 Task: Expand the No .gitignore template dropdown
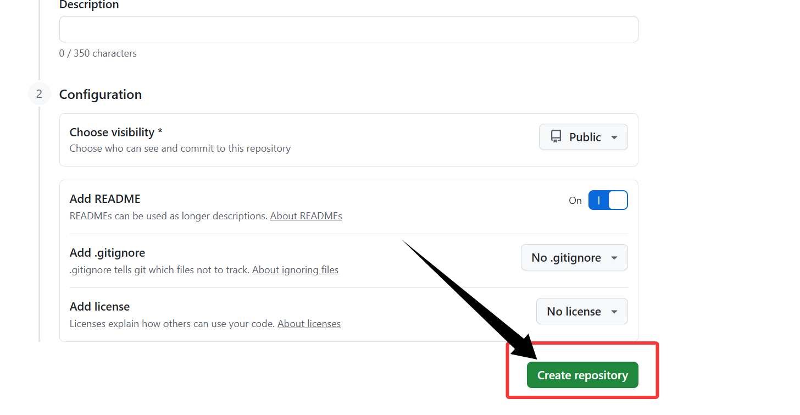pyautogui.click(x=574, y=257)
